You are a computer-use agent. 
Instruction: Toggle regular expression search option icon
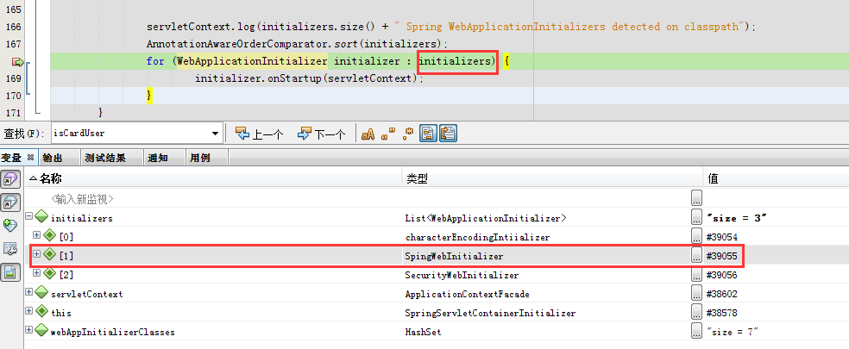coord(408,134)
